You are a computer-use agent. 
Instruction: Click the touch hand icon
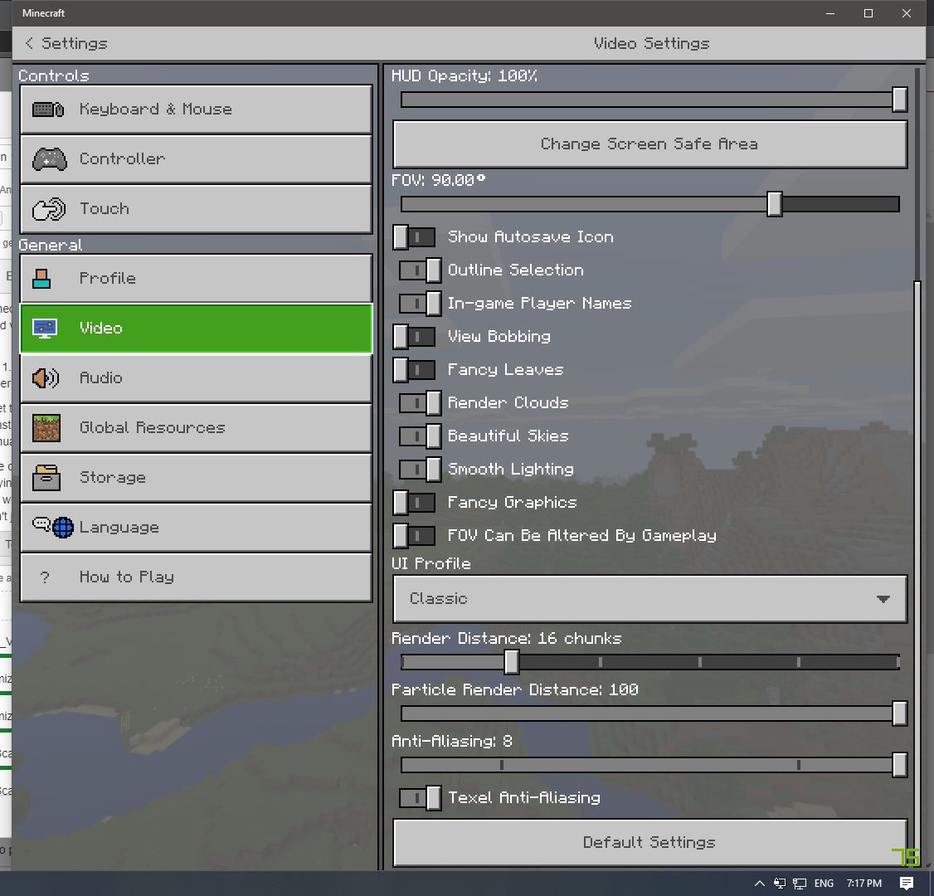[x=49, y=209]
